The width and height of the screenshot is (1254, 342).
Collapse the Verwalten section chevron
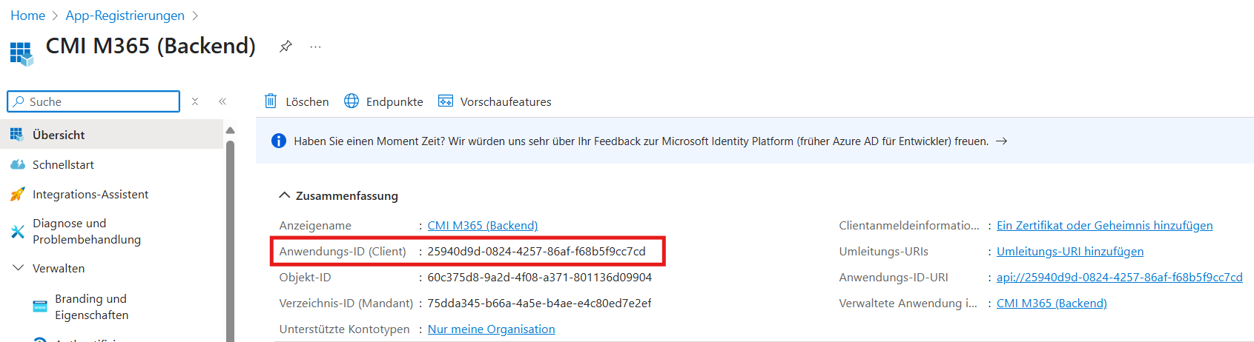[x=19, y=268]
